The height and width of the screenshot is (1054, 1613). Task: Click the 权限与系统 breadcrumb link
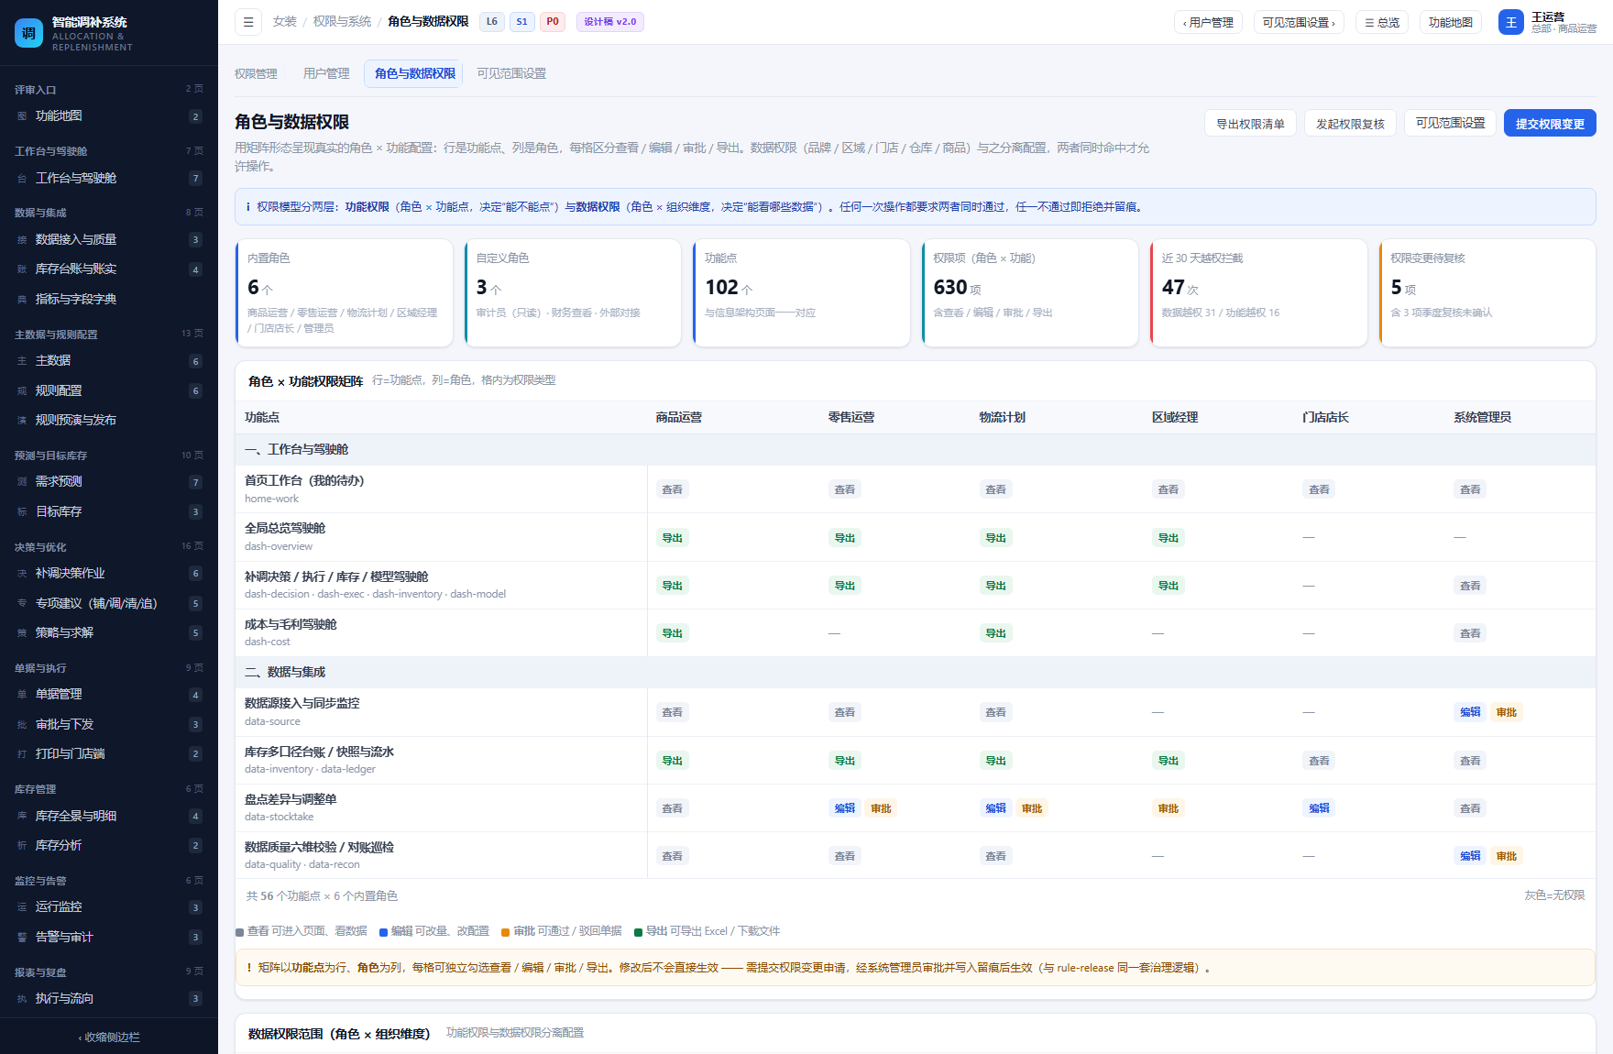342,22
